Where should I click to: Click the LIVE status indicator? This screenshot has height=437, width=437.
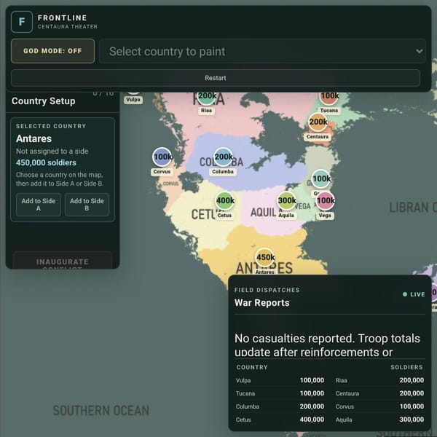[414, 294]
